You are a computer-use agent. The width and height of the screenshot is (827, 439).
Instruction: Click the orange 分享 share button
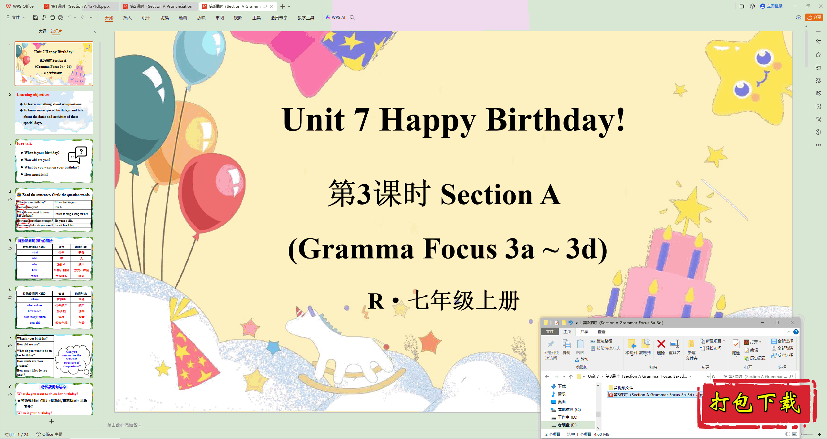tap(814, 17)
